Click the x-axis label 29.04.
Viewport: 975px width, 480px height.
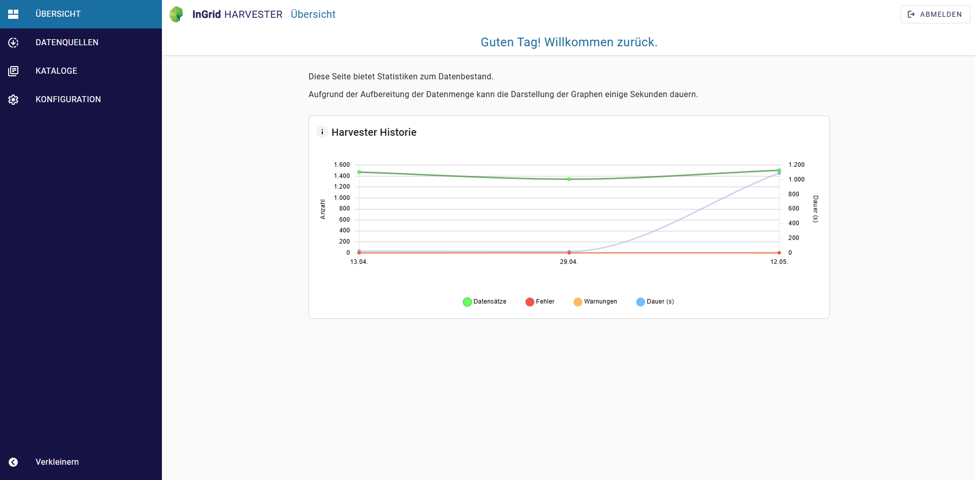click(x=569, y=262)
